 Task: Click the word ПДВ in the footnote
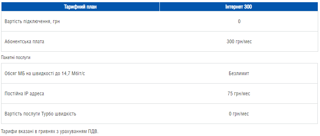pos(94,131)
